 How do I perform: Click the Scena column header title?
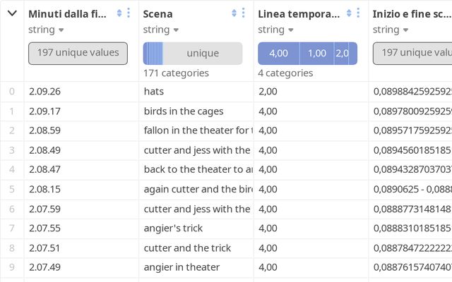(157, 13)
